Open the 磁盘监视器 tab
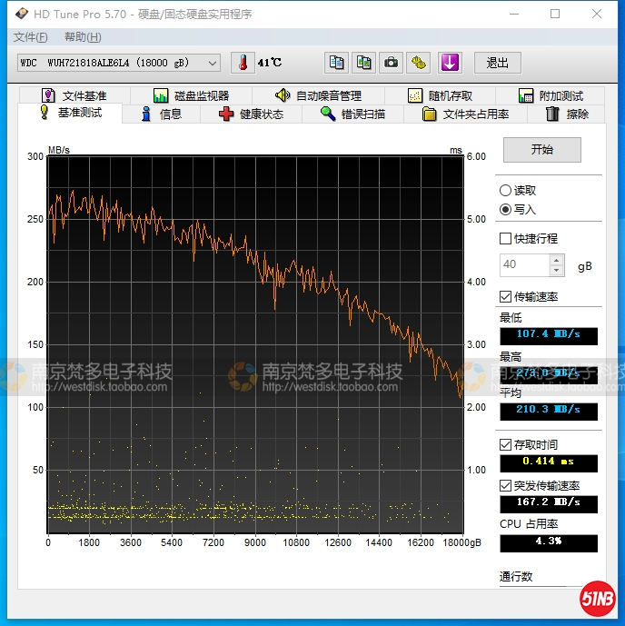The height and width of the screenshot is (626, 625). coord(191,95)
